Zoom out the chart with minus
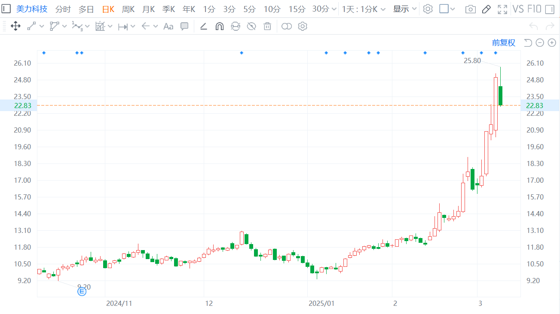Image resolution: width=560 pixels, height=314 pixels. (x=540, y=42)
